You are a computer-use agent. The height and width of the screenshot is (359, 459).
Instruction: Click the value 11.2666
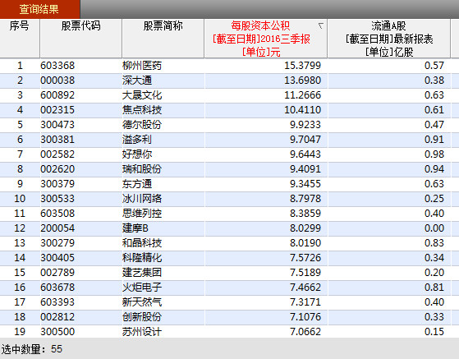[303, 95]
